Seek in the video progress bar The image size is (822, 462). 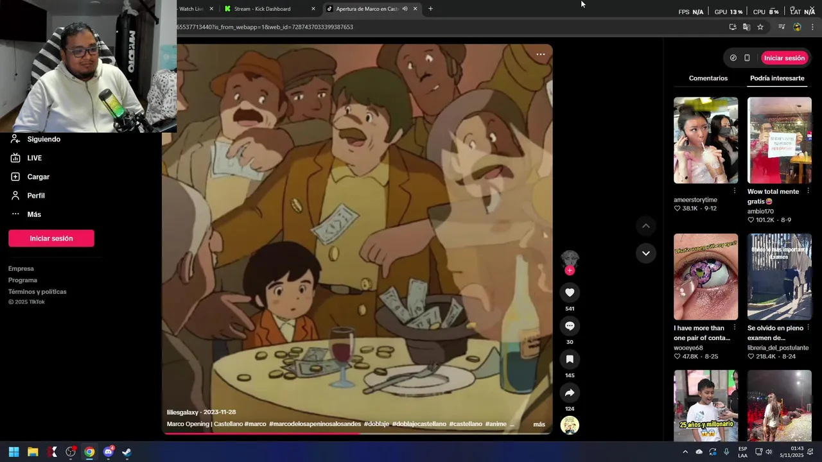click(357, 434)
